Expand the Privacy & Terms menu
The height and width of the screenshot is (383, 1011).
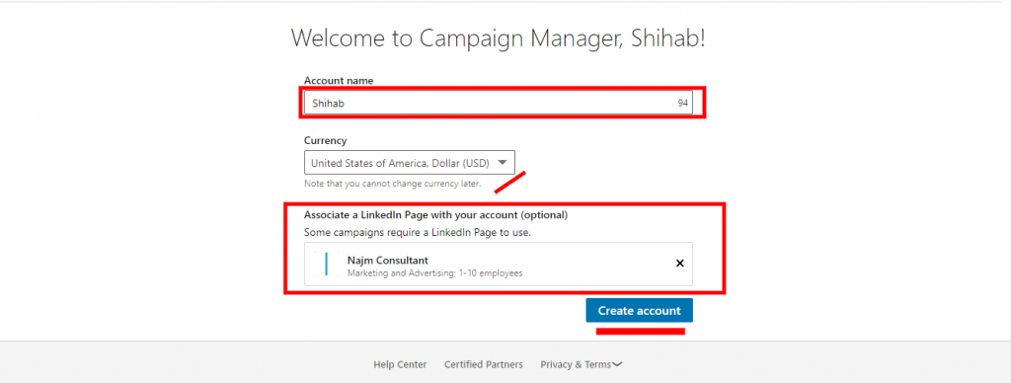(x=581, y=364)
